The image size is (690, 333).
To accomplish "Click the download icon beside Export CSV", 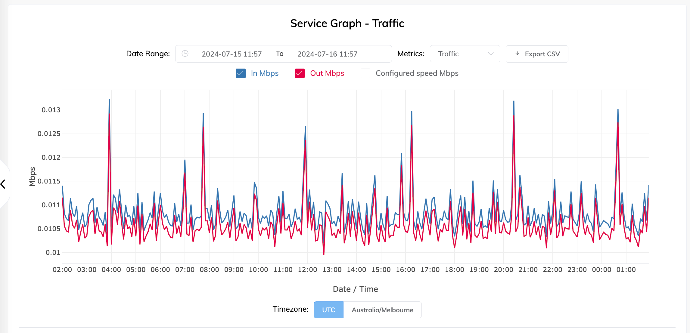I will 517,54.
